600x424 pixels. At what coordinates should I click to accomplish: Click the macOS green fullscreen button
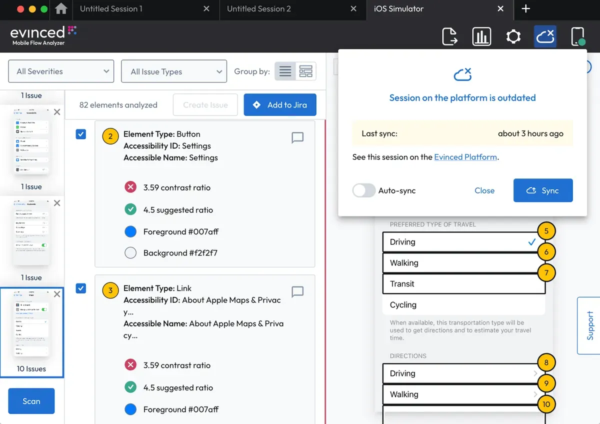[44, 9]
